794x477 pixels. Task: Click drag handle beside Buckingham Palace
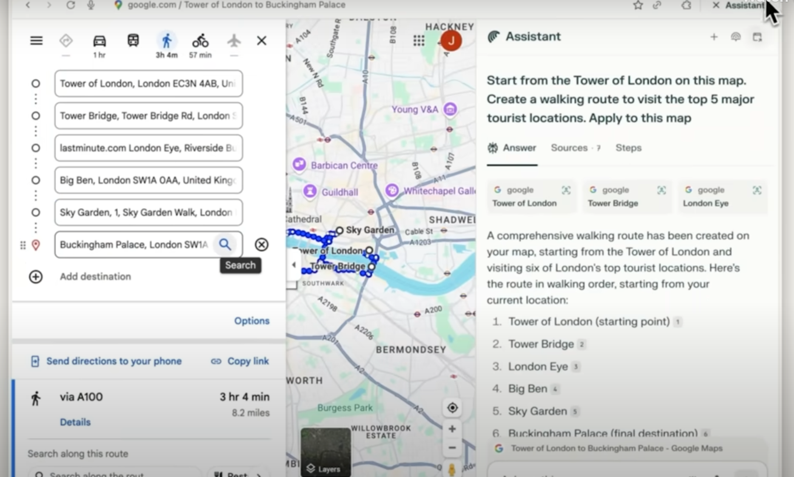[23, 245]
